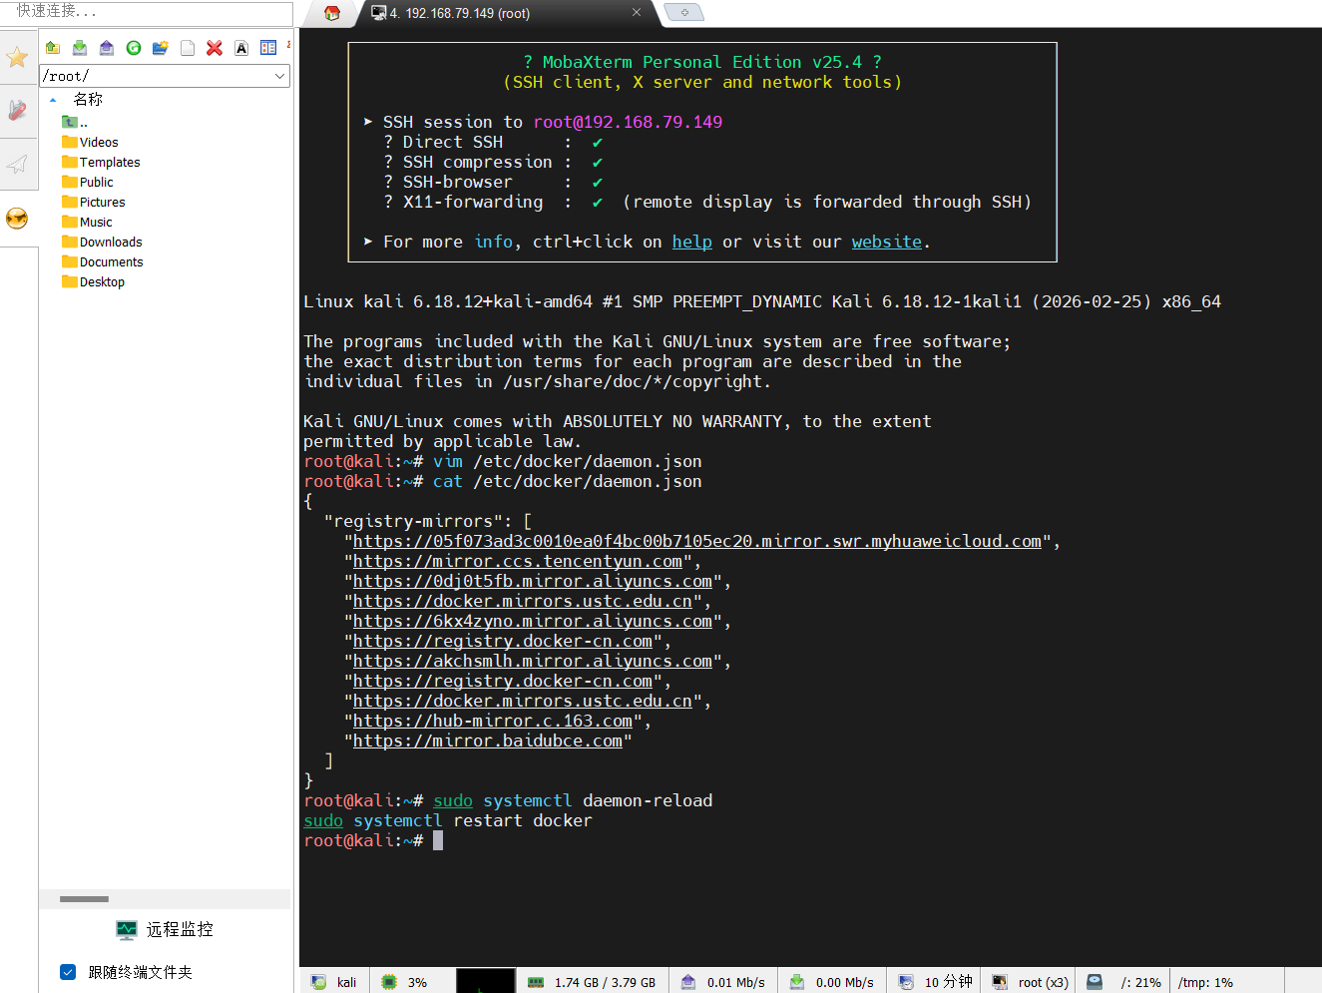This screenshot has width=1322, height=993.
Task: Open a new tab with the plus button
Action: [x=684, y=12]
